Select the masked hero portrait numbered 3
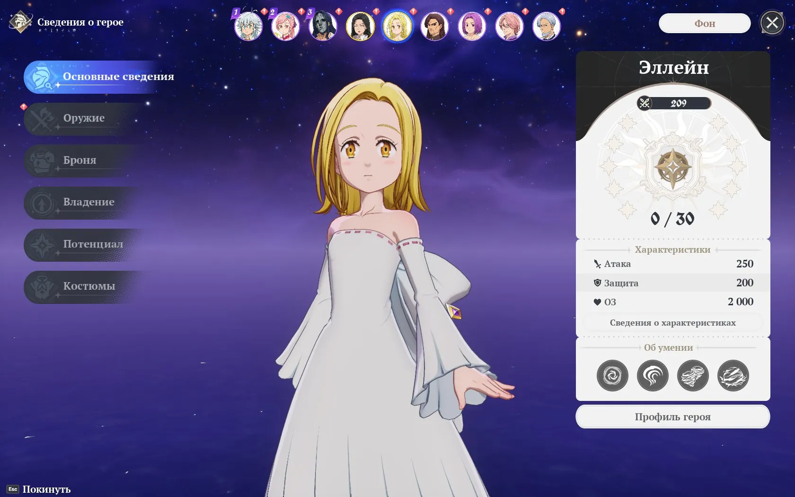 [x=323, y=26]
